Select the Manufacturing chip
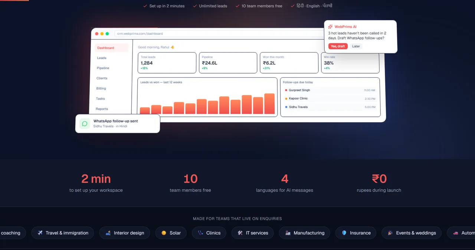Viewport: 475px width, 250px height. click(x=304, y=233)
